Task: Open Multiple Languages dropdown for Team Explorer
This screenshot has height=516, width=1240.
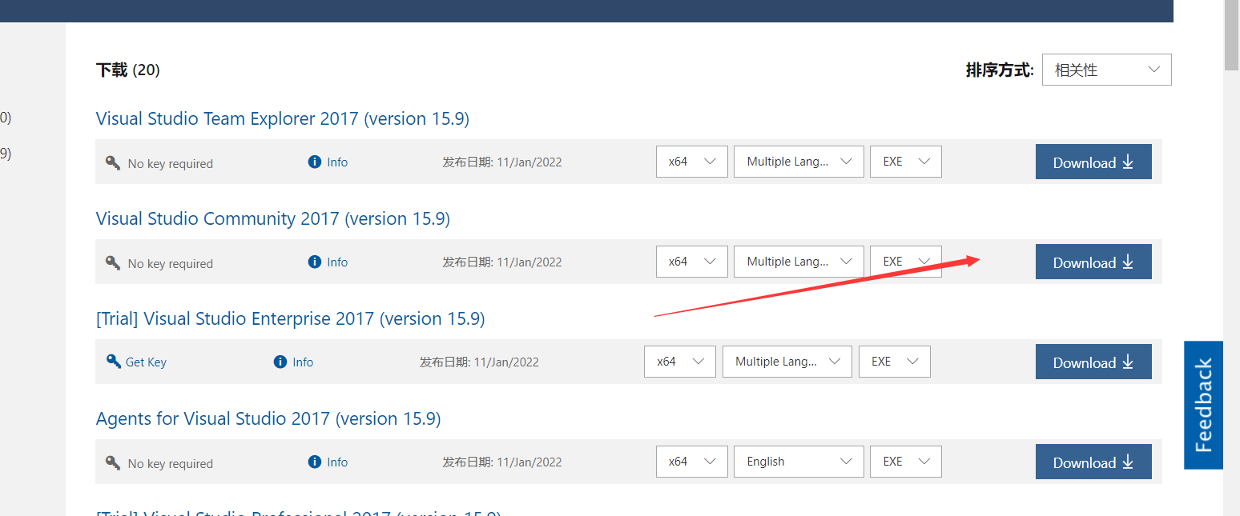Action: tap(799, 162)
